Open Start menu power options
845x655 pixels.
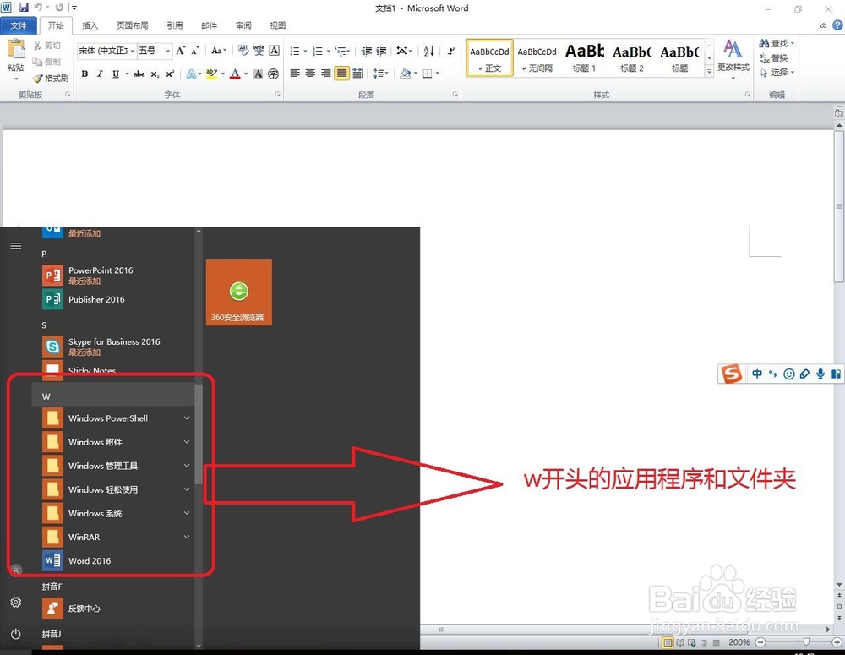pyautogui.click(x=15, y=634)
